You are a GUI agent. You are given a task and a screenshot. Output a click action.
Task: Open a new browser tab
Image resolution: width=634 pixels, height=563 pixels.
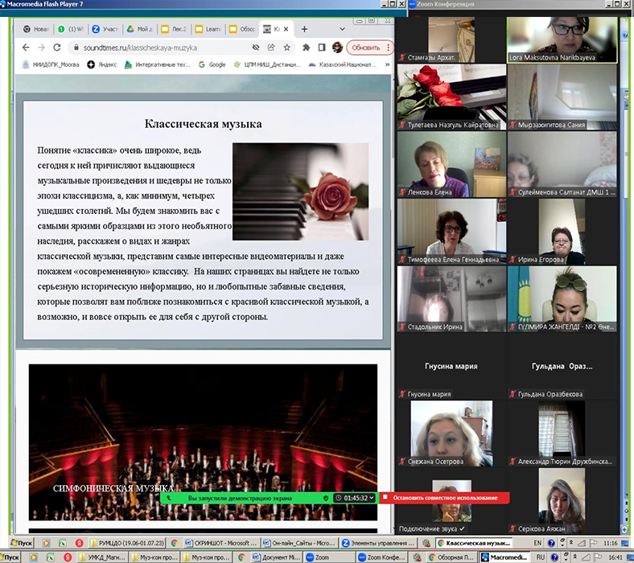pyautogui.click(x=305, y=29)
